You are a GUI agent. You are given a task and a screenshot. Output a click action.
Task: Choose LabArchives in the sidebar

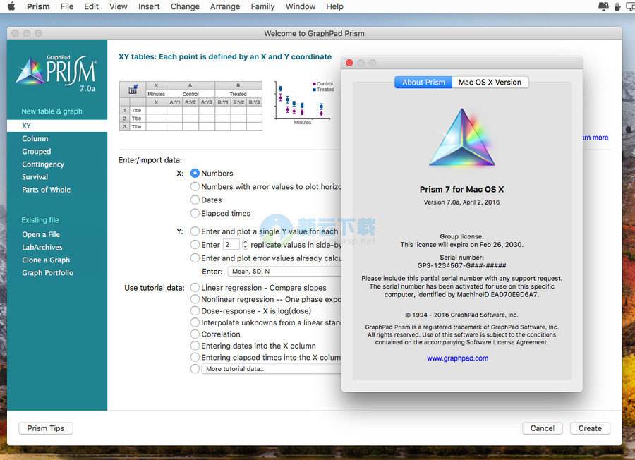click(x=42, y=247)
